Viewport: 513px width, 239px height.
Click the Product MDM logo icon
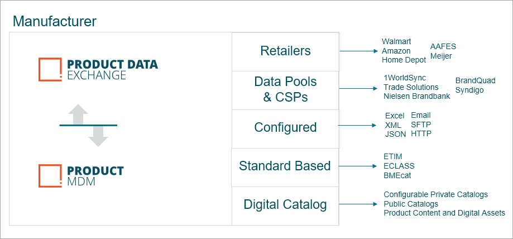click(x=50, y=175)
